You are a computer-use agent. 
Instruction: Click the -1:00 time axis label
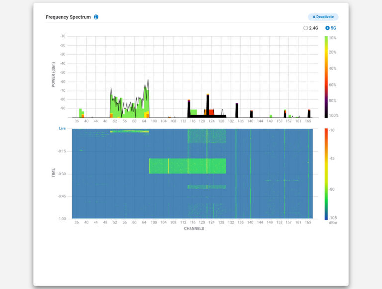pos(63,219)
